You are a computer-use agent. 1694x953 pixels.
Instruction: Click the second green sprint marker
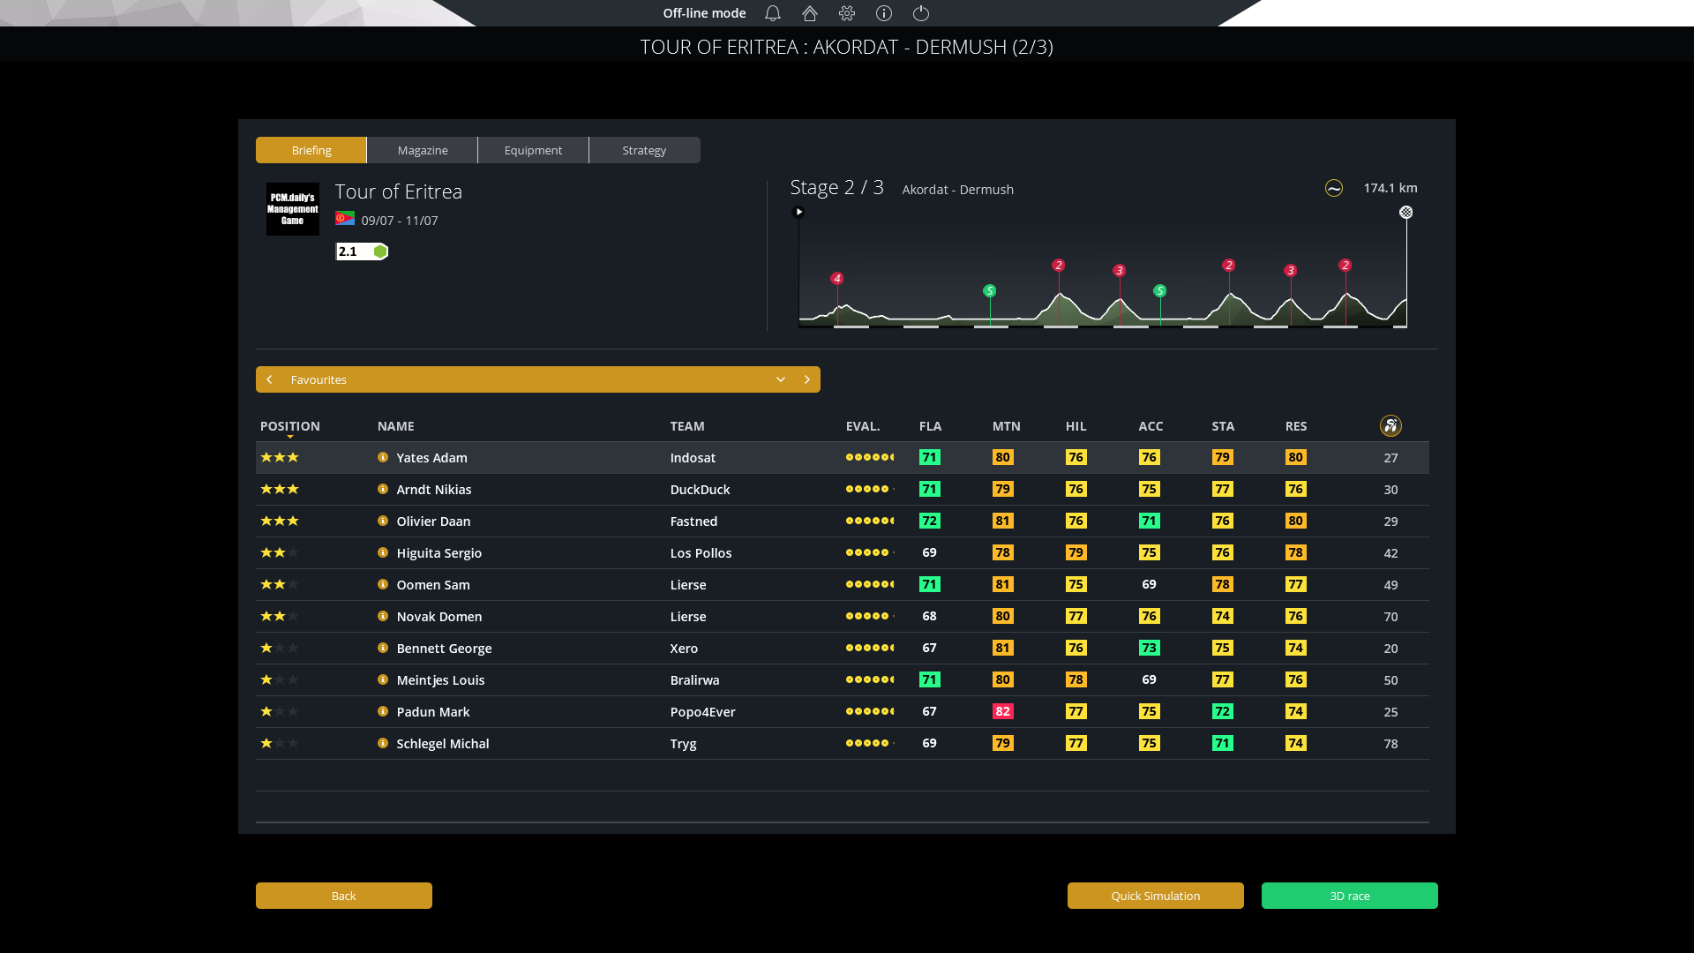(1160, 290)
